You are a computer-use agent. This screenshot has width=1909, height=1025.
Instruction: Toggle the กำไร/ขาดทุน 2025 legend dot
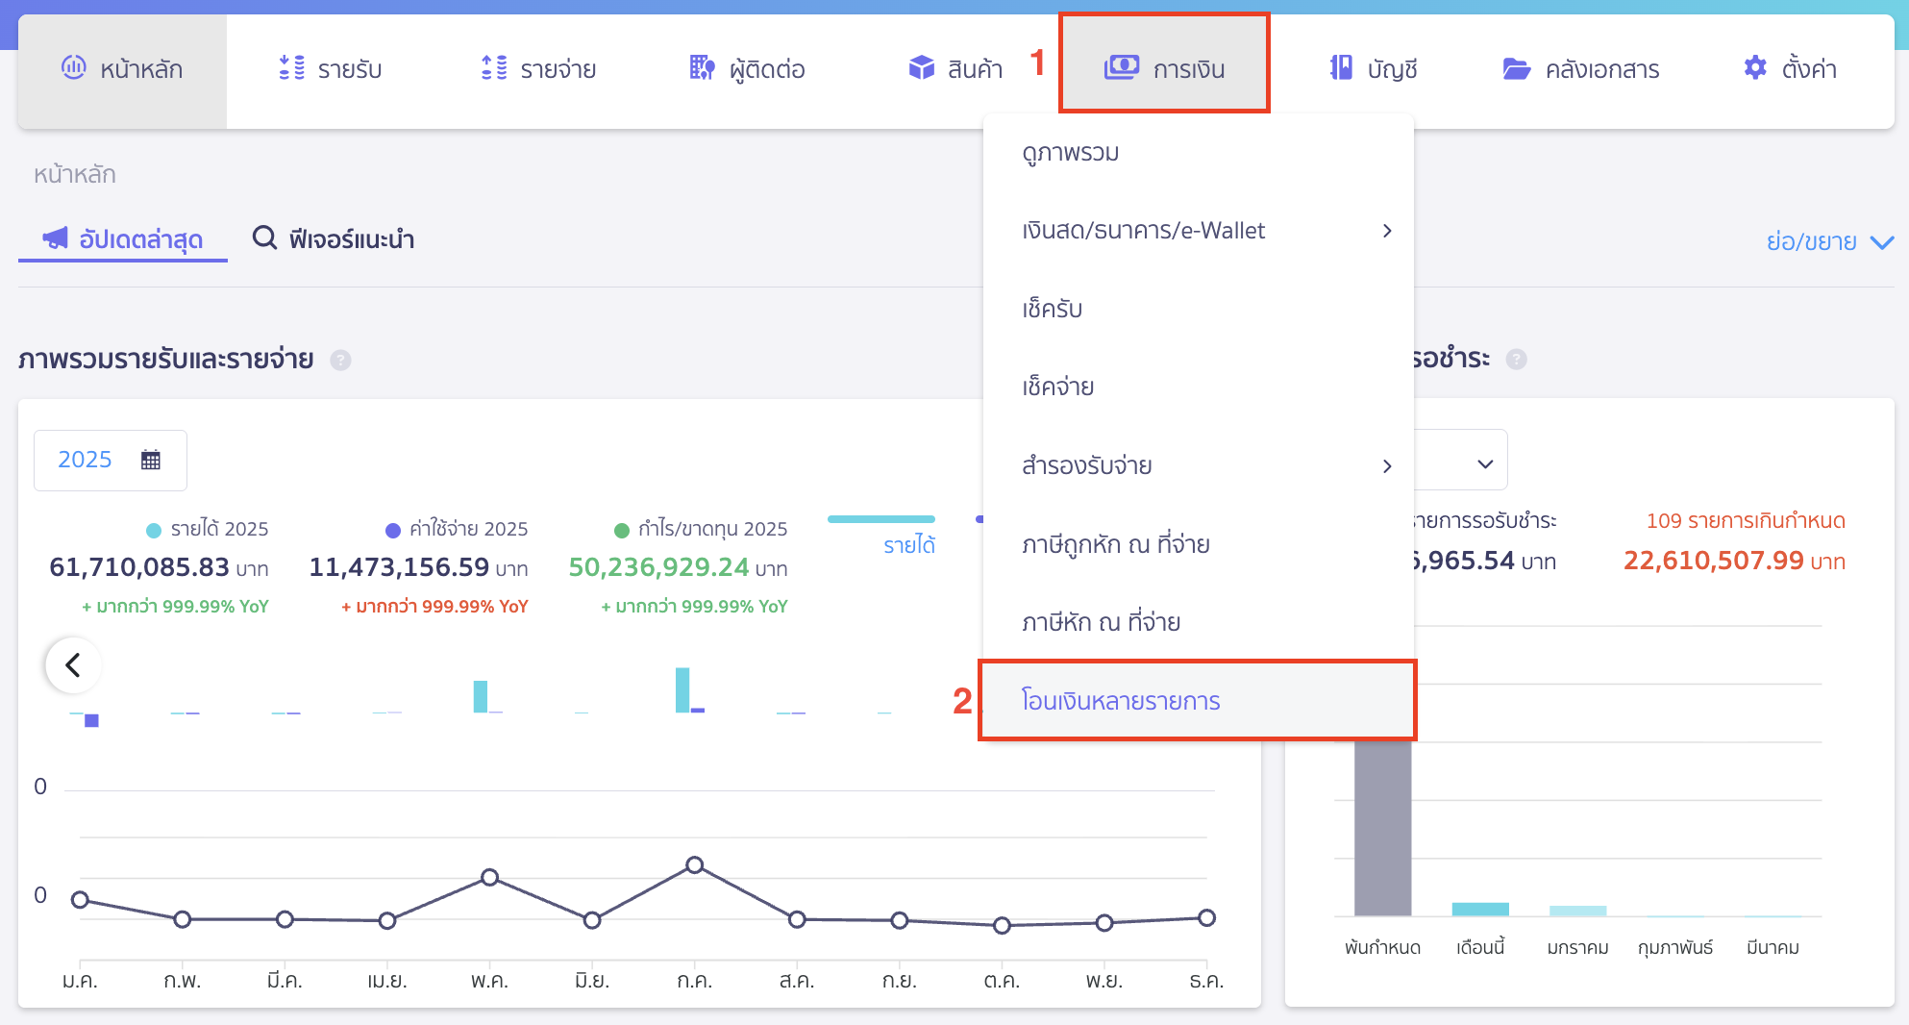[x=621, y=530]
